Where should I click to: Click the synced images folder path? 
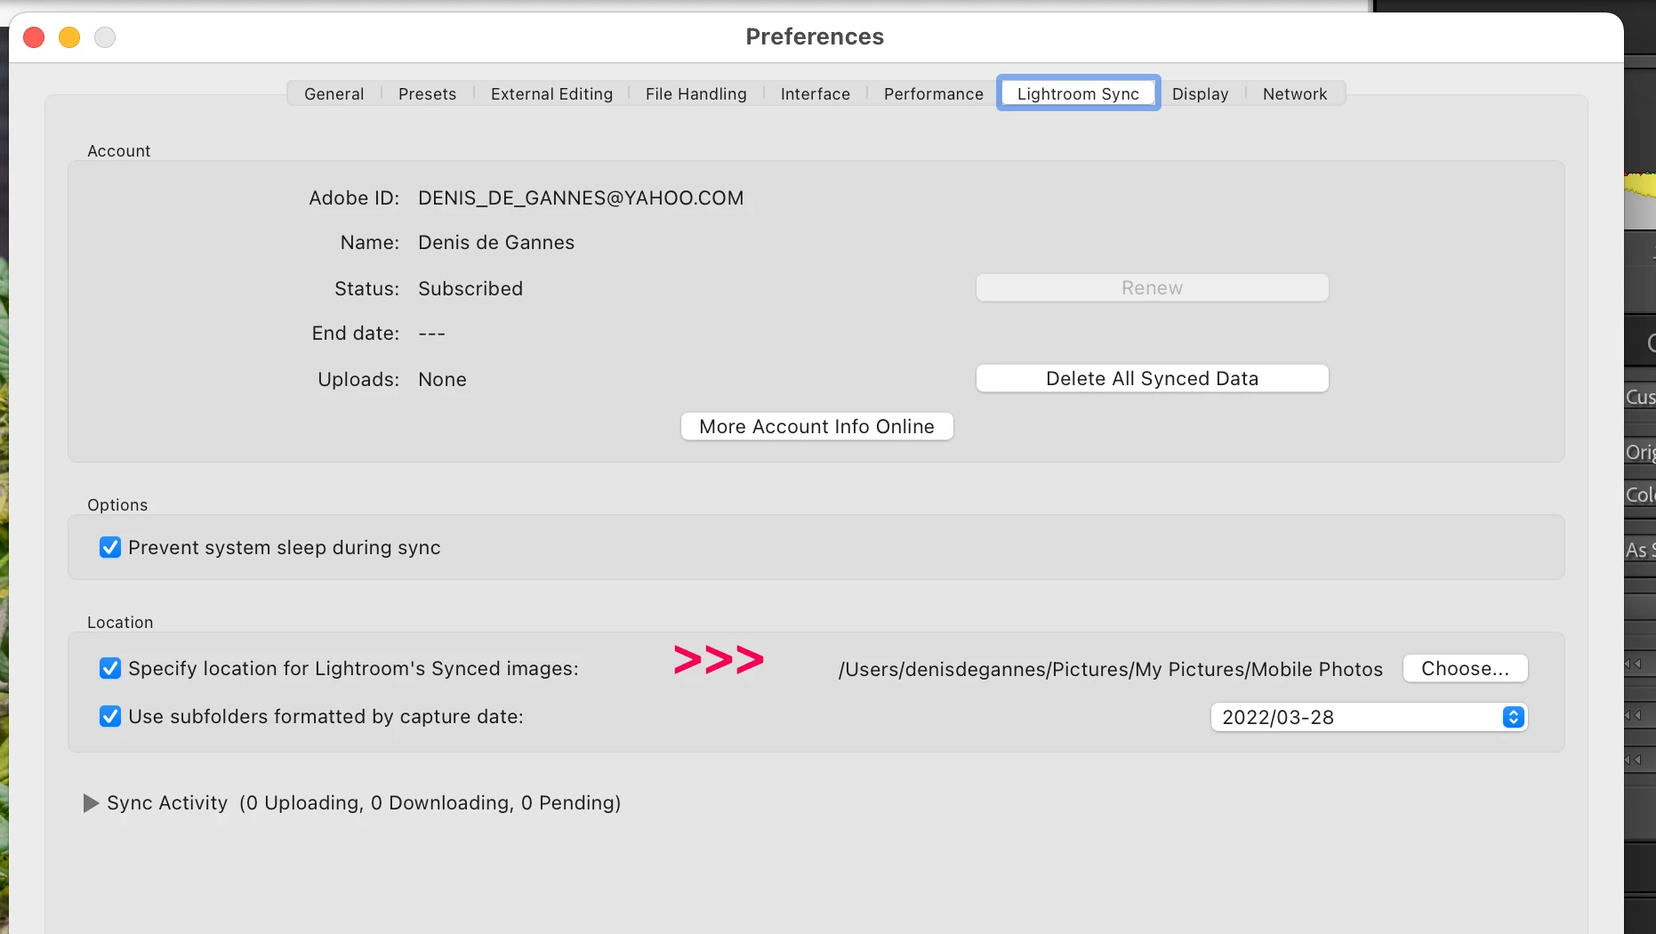[1111, 669]
